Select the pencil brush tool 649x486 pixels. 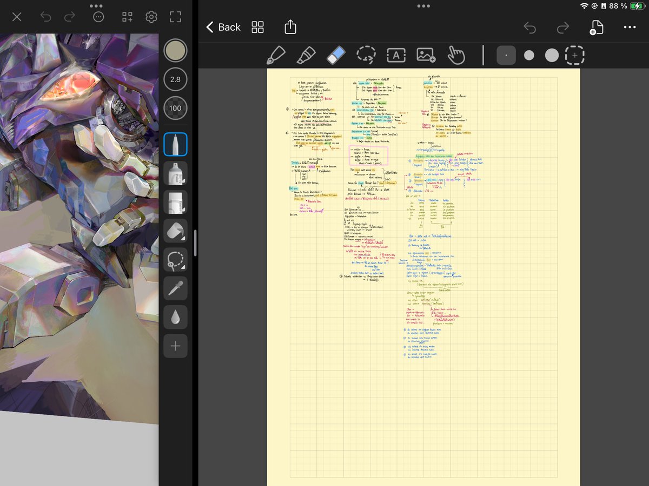[x=175, y=144]
